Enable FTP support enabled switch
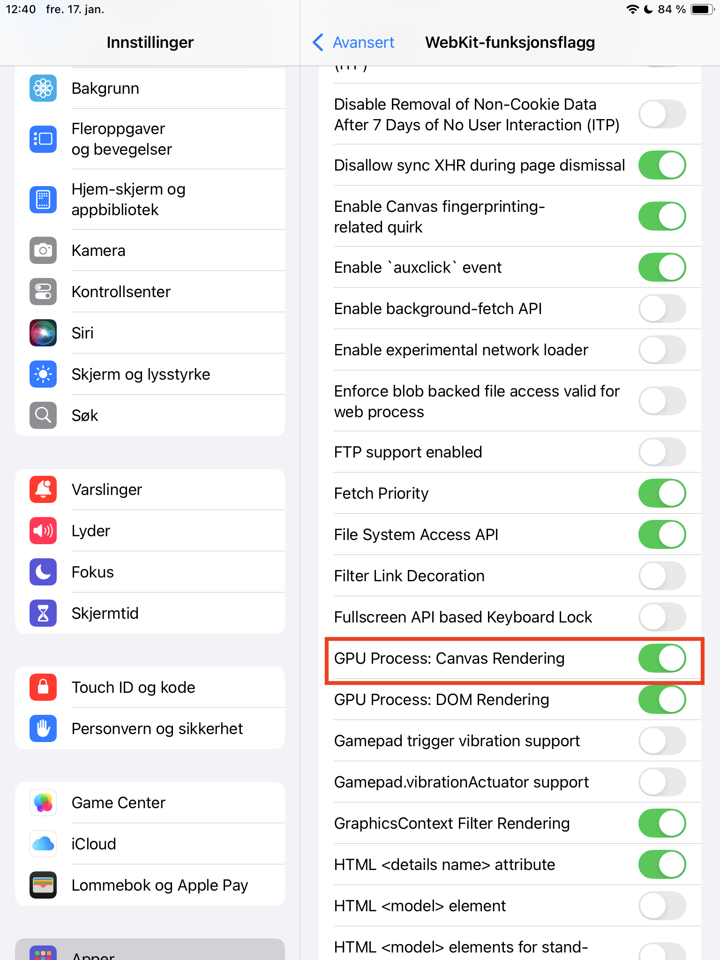 (662, 452)
